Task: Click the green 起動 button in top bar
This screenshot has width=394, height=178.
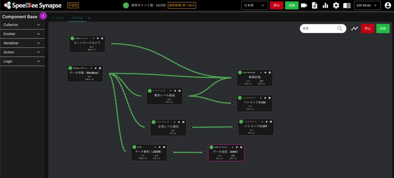Action: point(291,5)
